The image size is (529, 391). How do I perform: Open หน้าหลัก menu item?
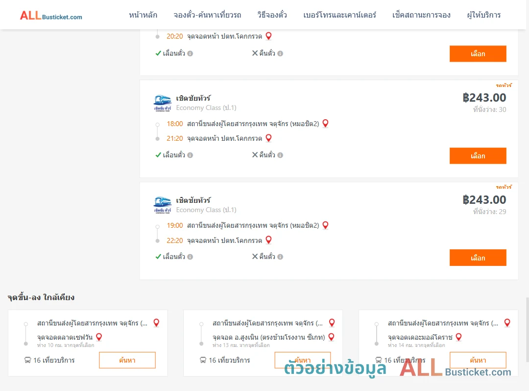pyautogui.click(x=143, y=15)
